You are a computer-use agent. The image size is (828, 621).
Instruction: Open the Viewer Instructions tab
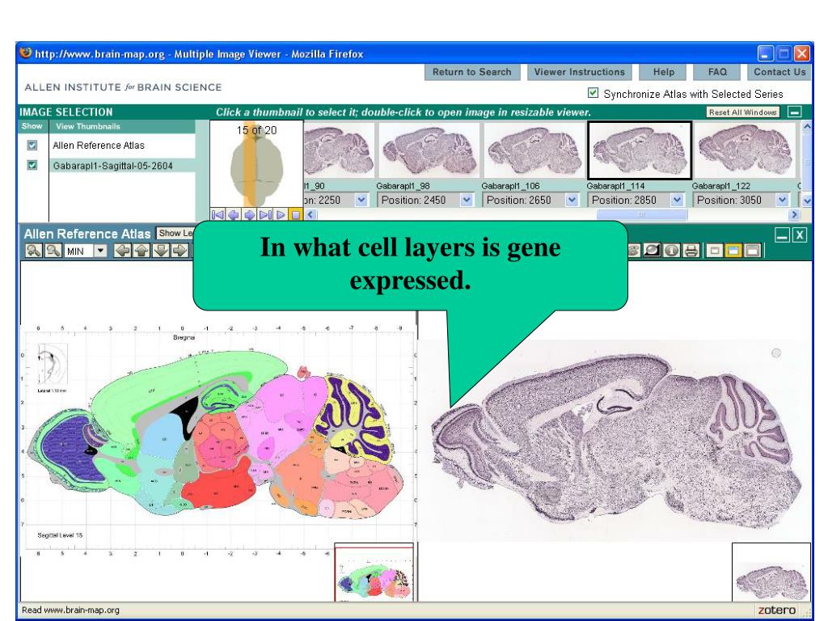click(579, 72)
